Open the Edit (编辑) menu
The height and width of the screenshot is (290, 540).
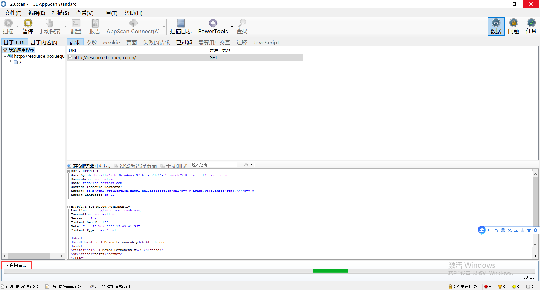pyautogui.click(x=37, y=13)
